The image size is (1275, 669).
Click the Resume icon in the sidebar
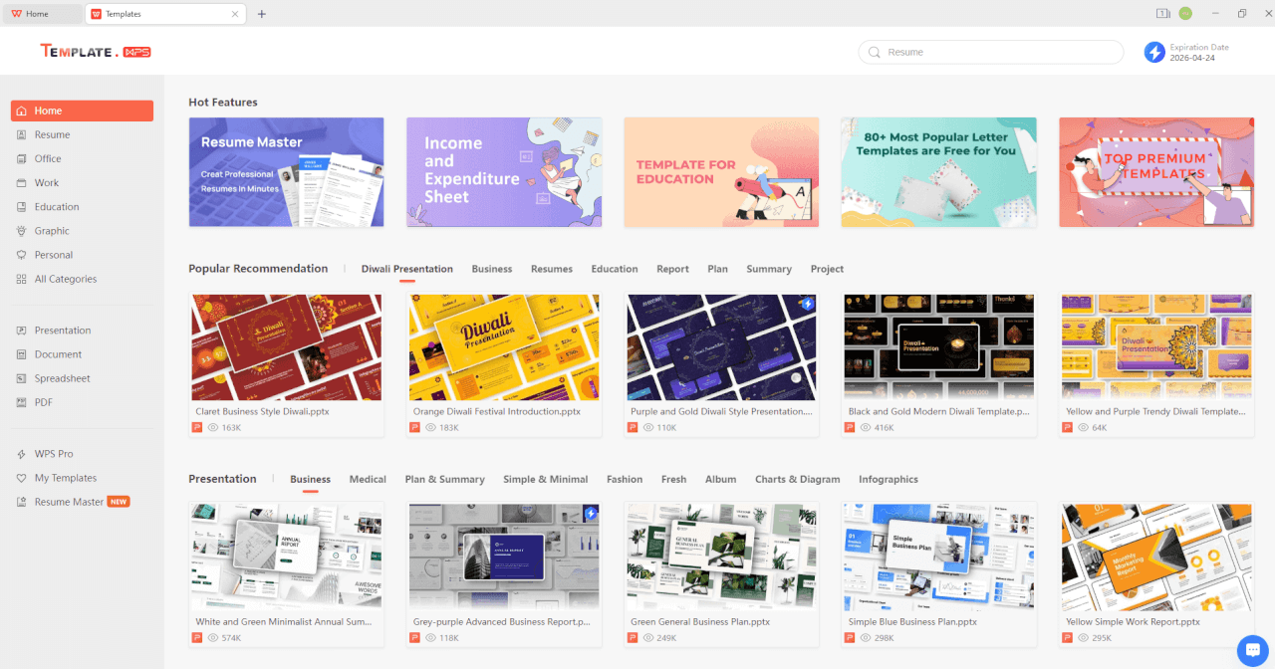(x=22, y=134)
